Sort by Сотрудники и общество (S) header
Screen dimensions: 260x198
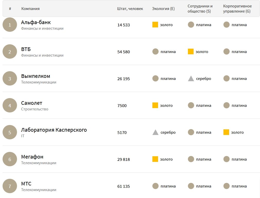point(200,9)
